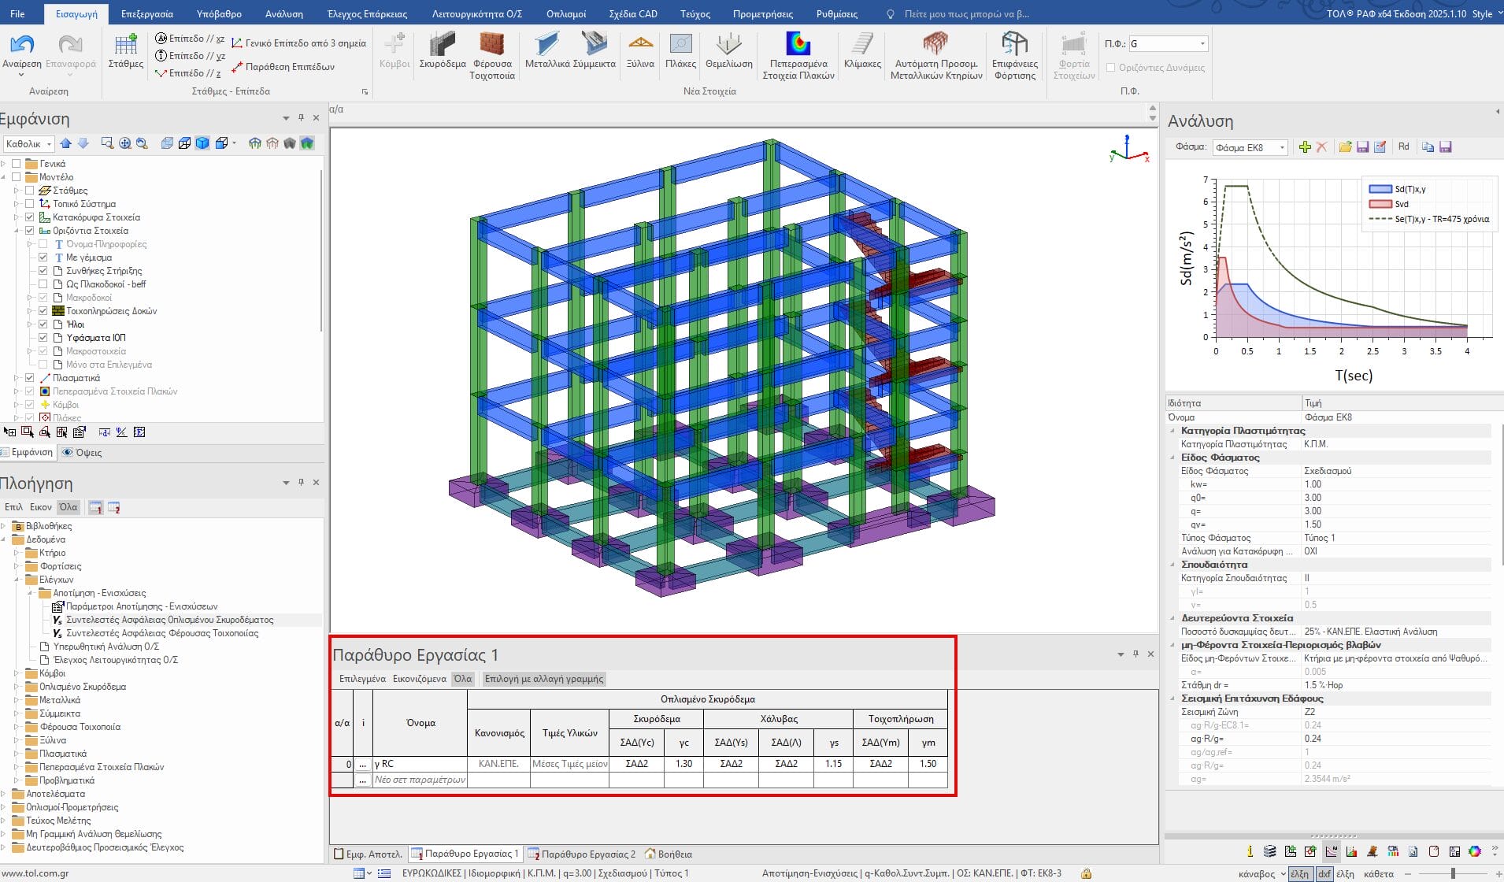Screen dimensions: 1504x882
Task: Click green plus icon to add spectrum
Action: [x=1305, y=147]
